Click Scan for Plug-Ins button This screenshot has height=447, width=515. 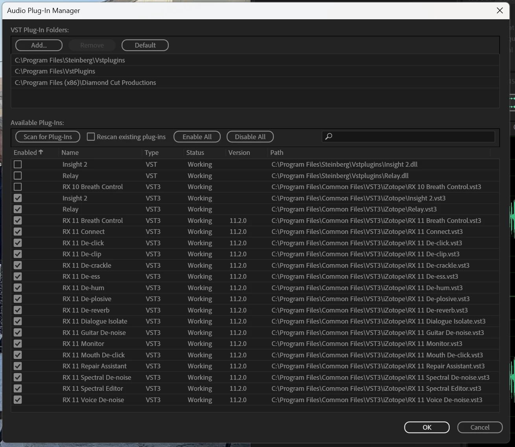tap(48, 136)
